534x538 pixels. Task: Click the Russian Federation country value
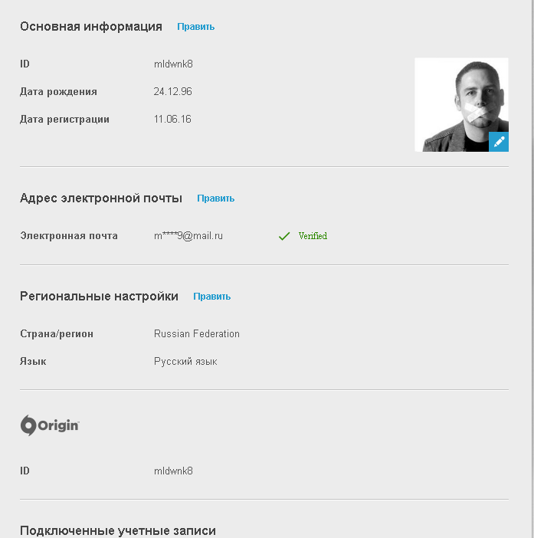tap(197, 334)
